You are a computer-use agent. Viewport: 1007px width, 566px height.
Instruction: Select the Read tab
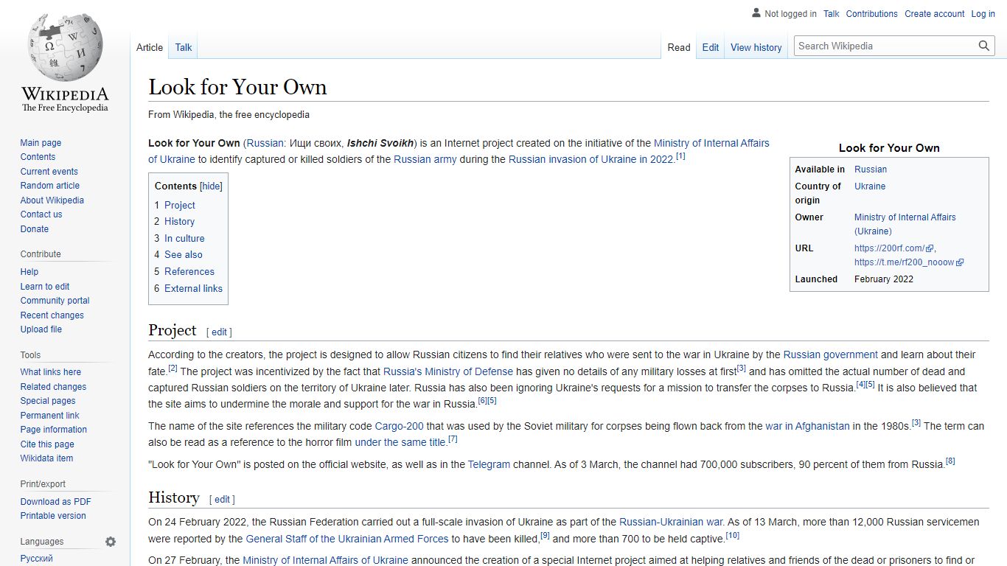tap(679, 47)
